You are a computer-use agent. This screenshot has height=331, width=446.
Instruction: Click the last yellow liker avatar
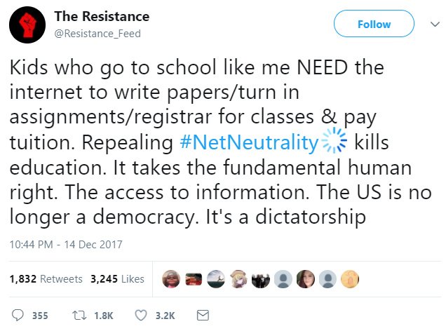click(x=349, y=278)
